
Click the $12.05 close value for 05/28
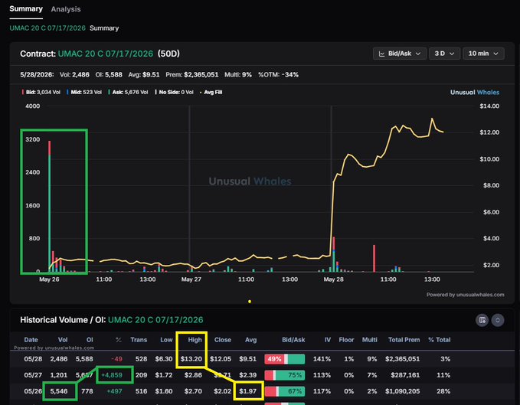[x=221, y=359]
